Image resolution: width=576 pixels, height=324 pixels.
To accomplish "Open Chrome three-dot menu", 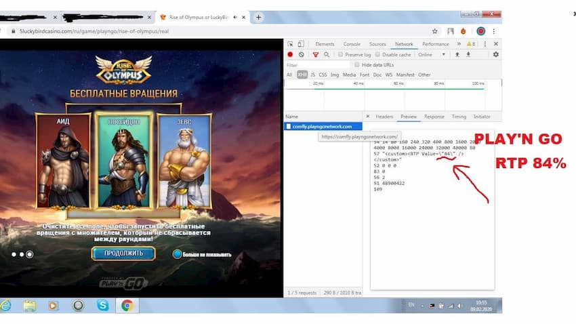I will (494, 31).
